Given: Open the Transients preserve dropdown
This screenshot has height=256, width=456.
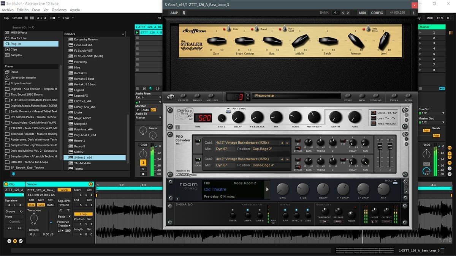Looking at the screenshot, I should [63, 226].
